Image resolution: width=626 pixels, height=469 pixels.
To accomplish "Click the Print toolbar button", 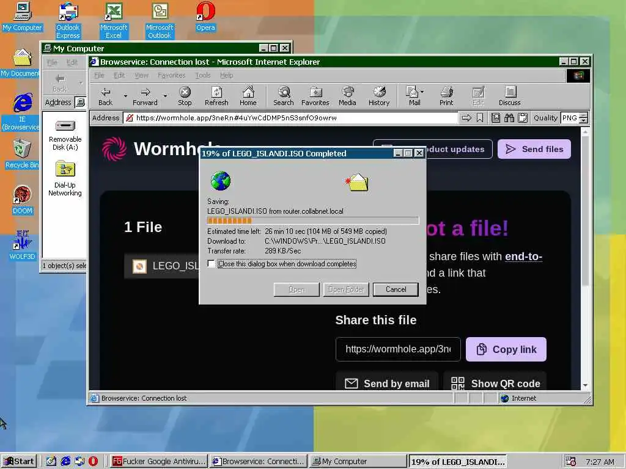I will pyautogui.click(x=446, y=96).
